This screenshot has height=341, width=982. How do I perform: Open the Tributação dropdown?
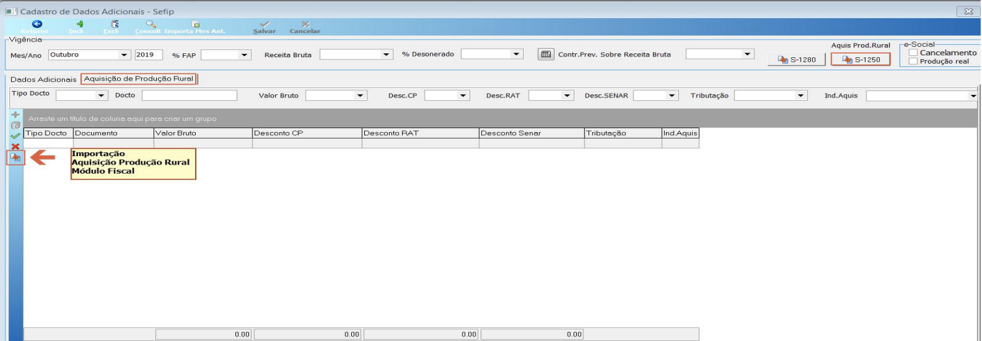(801, 96)
